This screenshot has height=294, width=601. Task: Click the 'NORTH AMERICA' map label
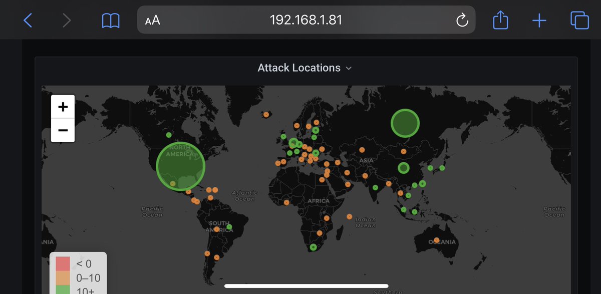pos(180,151)
